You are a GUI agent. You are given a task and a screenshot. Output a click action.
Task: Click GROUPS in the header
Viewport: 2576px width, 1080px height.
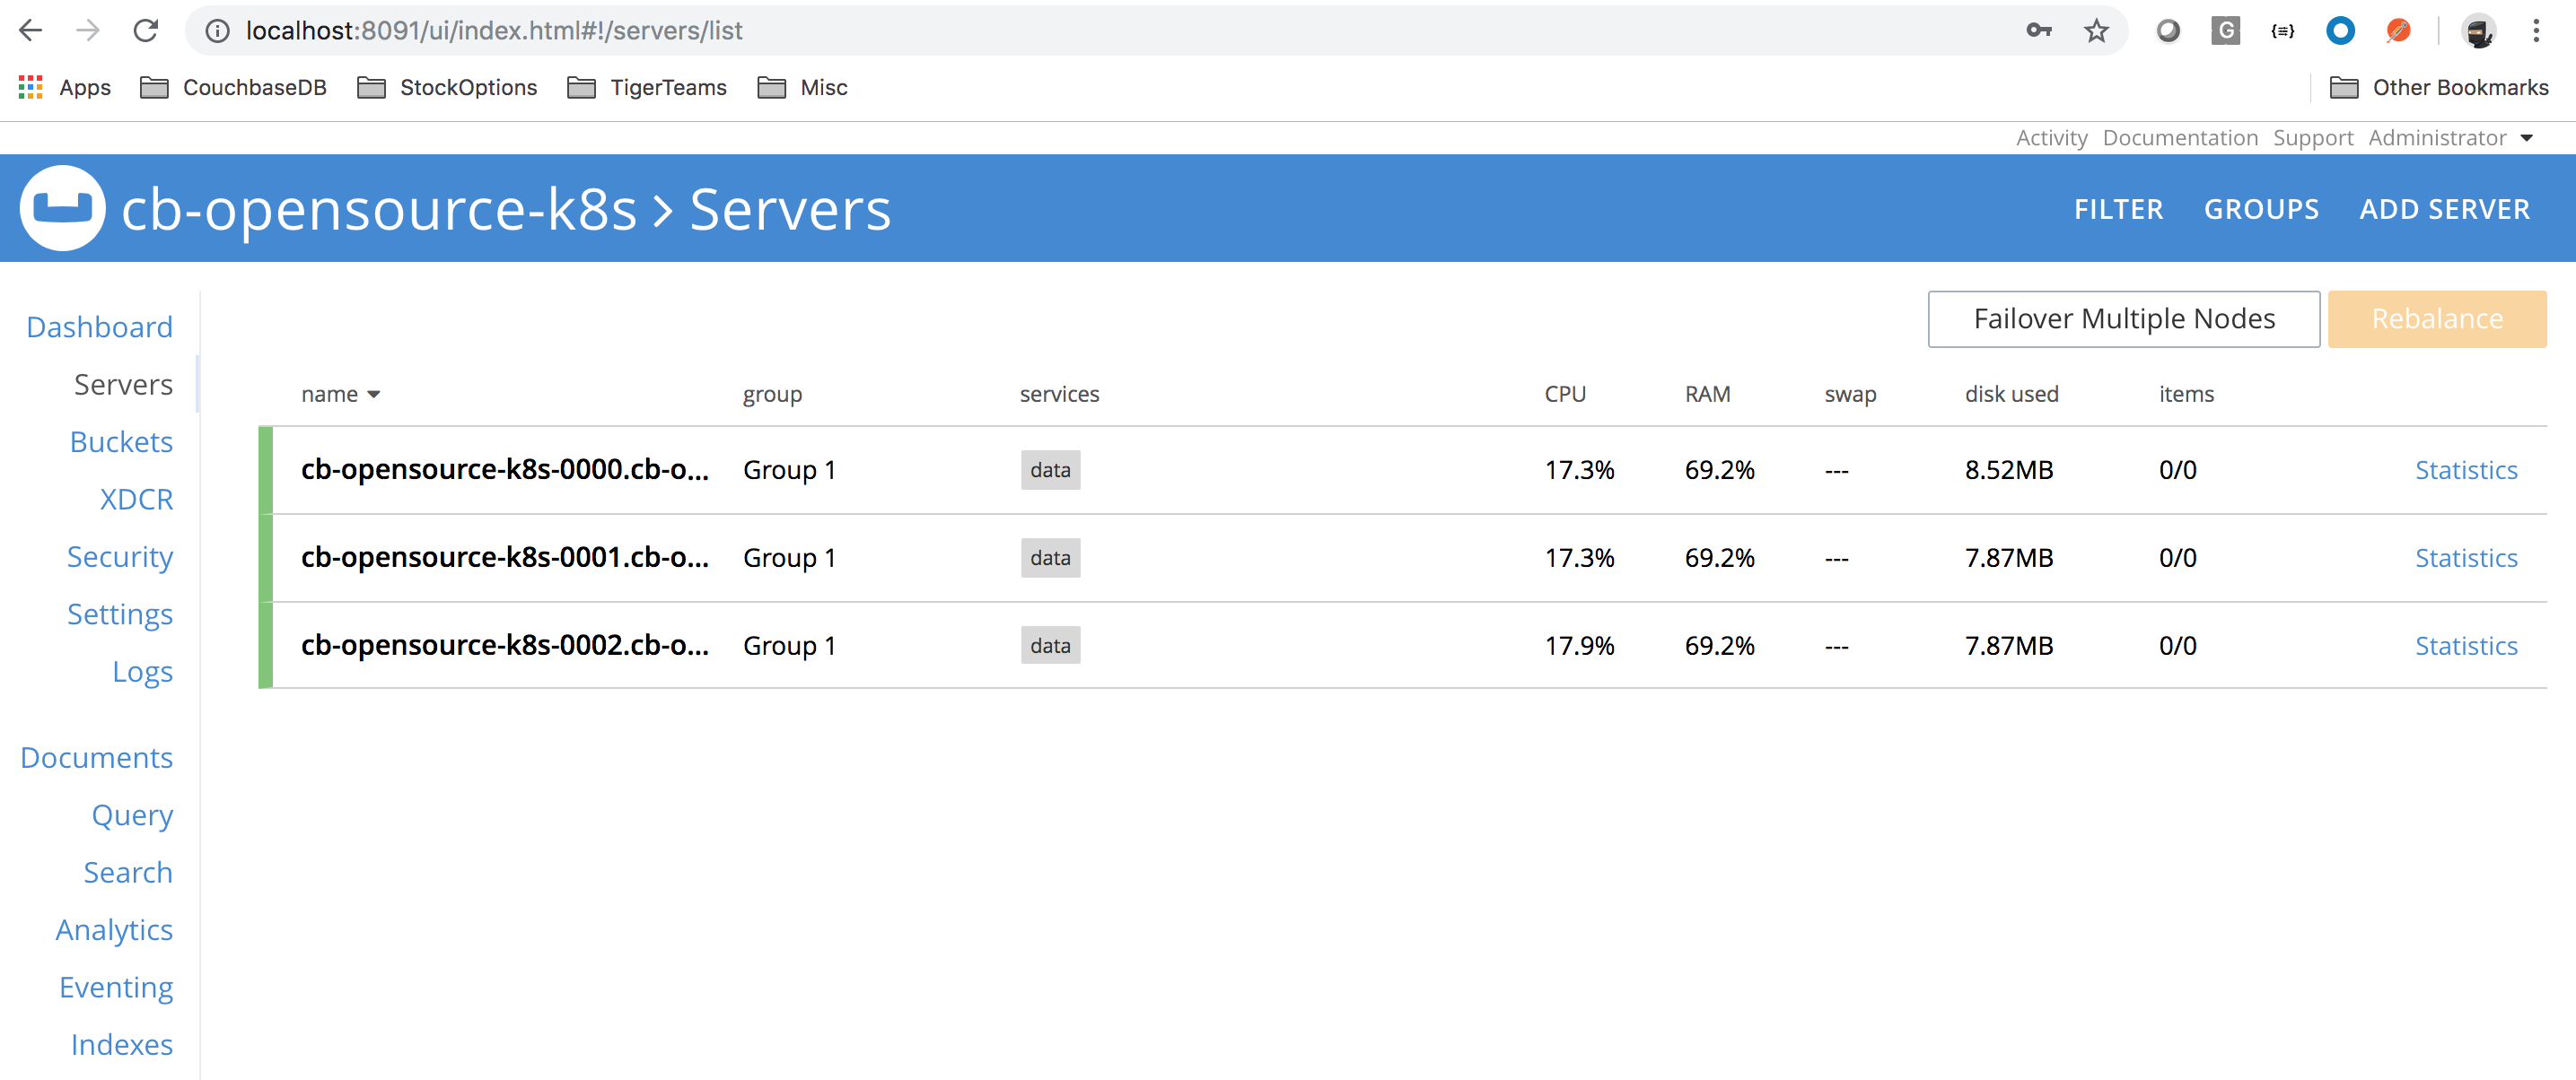(x=2261, y=209)
